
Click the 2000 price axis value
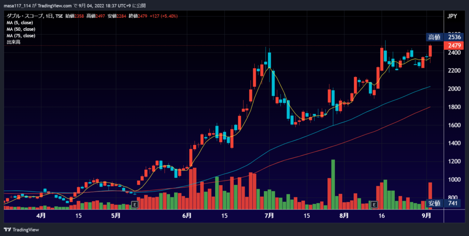click(x=454, y=89)
